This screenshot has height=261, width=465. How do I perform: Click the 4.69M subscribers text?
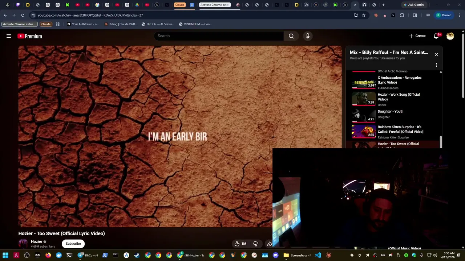[x=43, y=246]
